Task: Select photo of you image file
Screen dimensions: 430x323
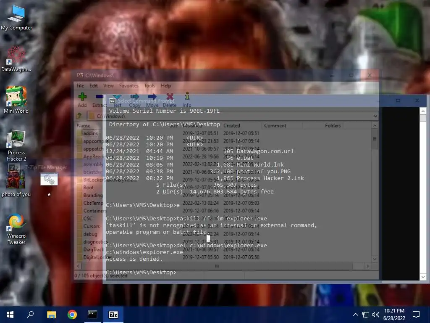Action: point(16,183)
